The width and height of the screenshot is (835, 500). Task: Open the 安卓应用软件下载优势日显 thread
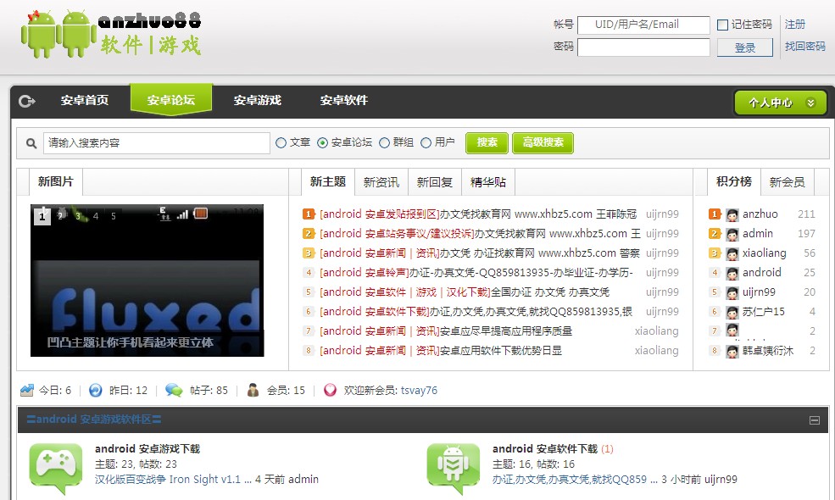click(x=501, y=351)
